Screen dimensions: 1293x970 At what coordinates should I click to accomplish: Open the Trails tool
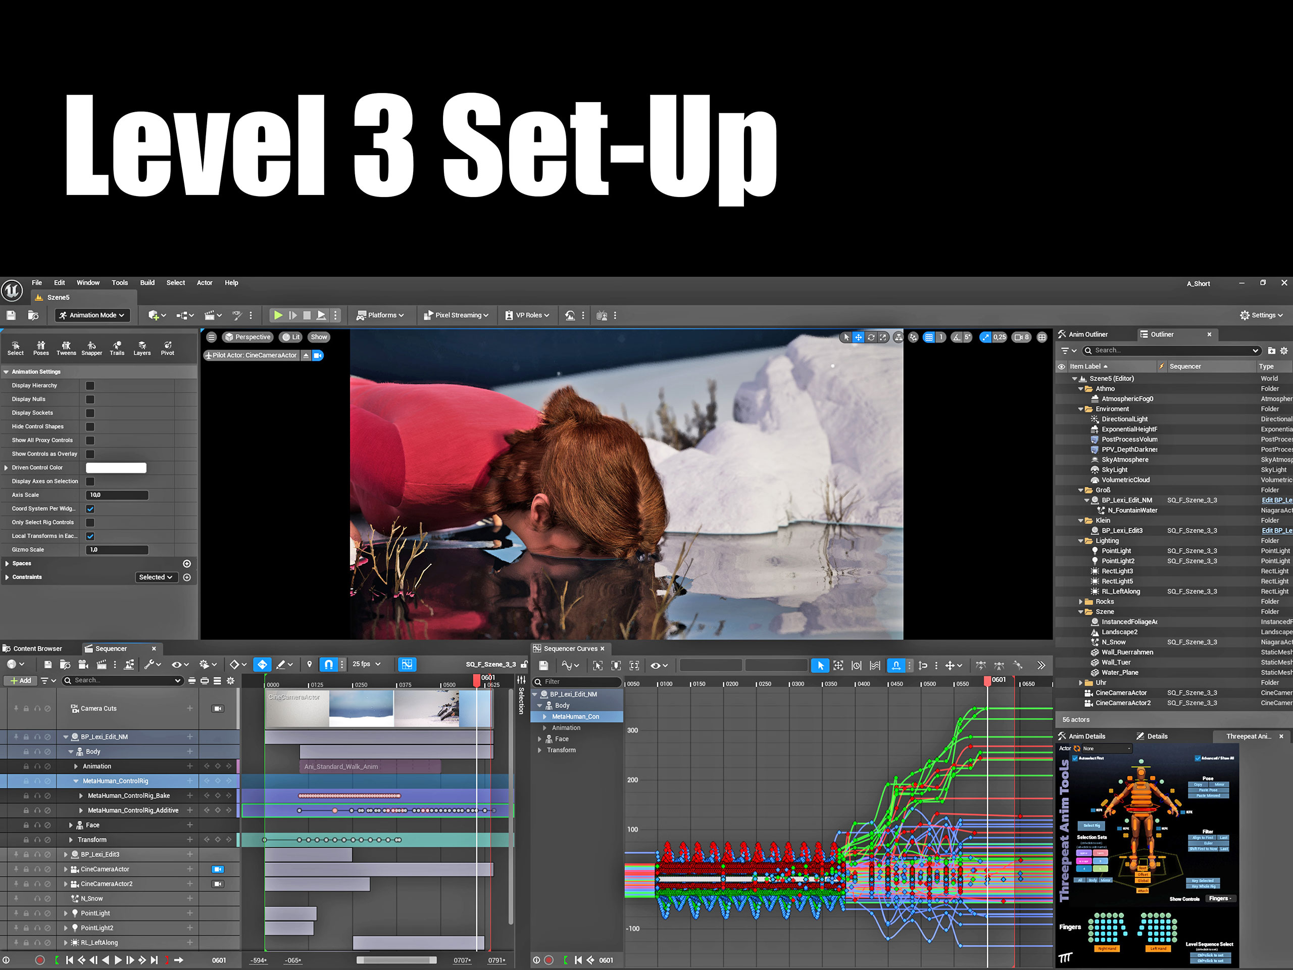pos(117,348)
